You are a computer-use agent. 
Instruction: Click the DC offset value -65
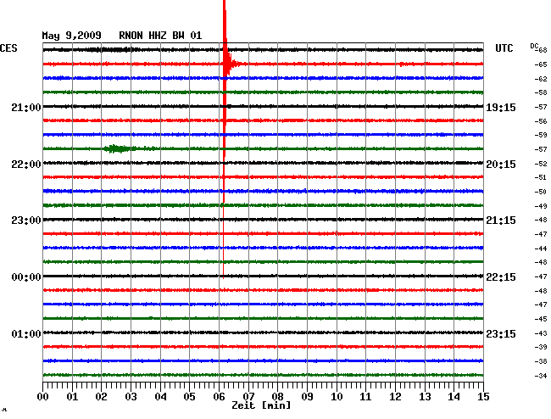(x=541, y=64)
